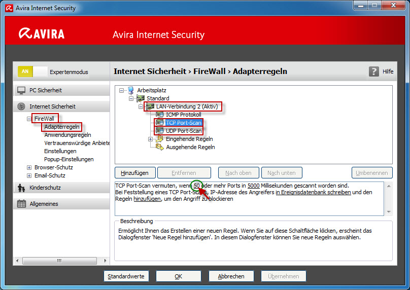Click the UDP Port-Scan rule icon

pyautogui.click(x=160, y=131)
